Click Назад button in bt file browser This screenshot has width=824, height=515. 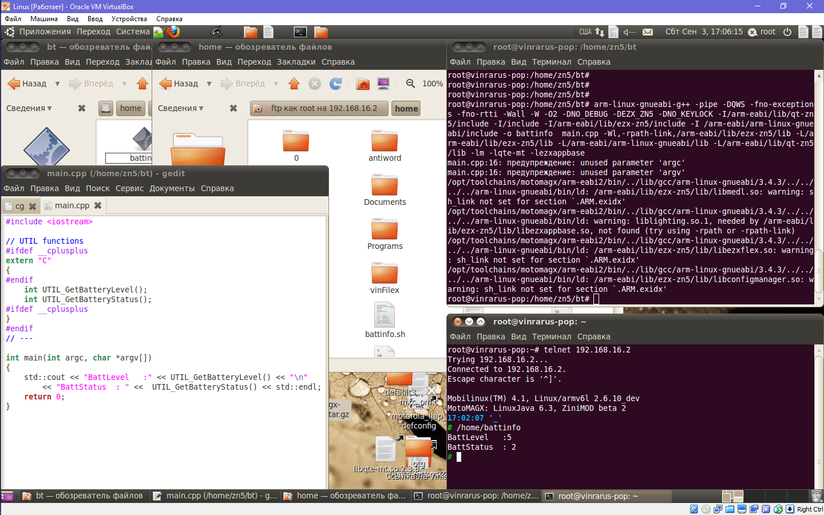point(27,84)
